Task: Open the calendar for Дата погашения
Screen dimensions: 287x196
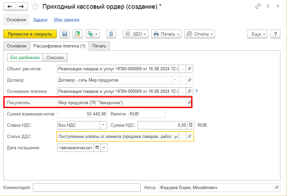Action: (97, 148)
